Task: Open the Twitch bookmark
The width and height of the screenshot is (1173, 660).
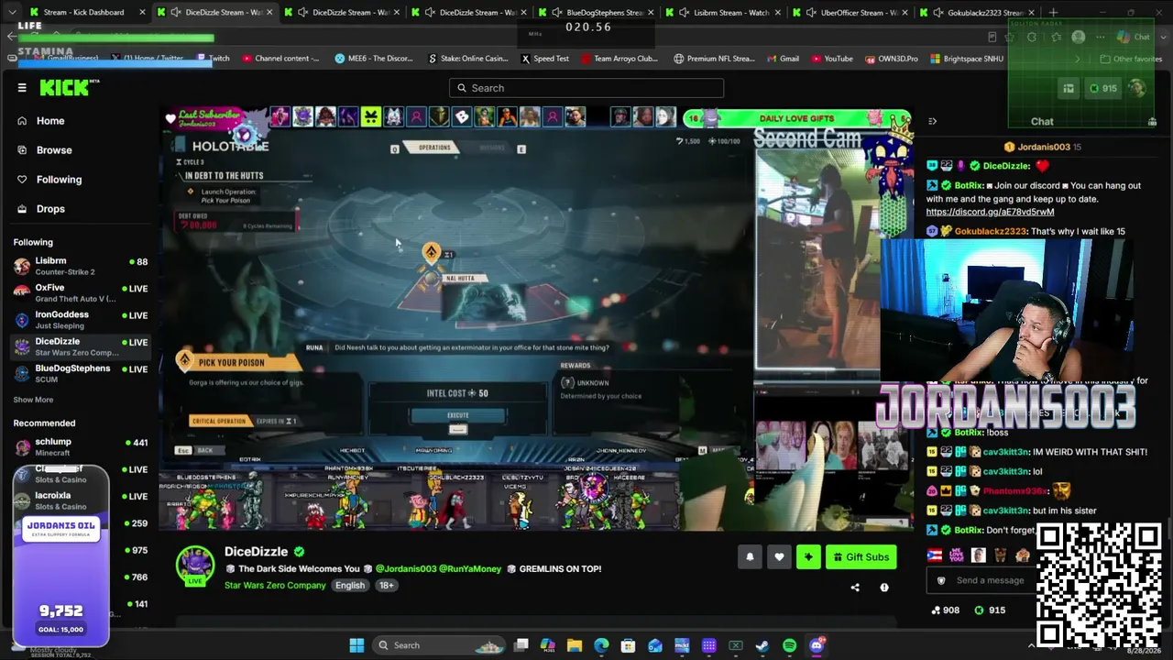Action: click(x=214, y=59)
